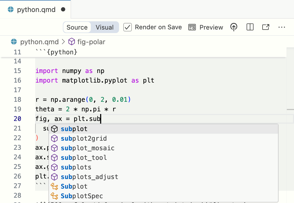Click the Preview panel icon

(192, 27)
